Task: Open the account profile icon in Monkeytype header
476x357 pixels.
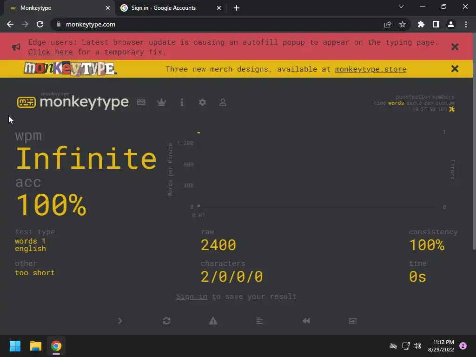Action: 223,102
